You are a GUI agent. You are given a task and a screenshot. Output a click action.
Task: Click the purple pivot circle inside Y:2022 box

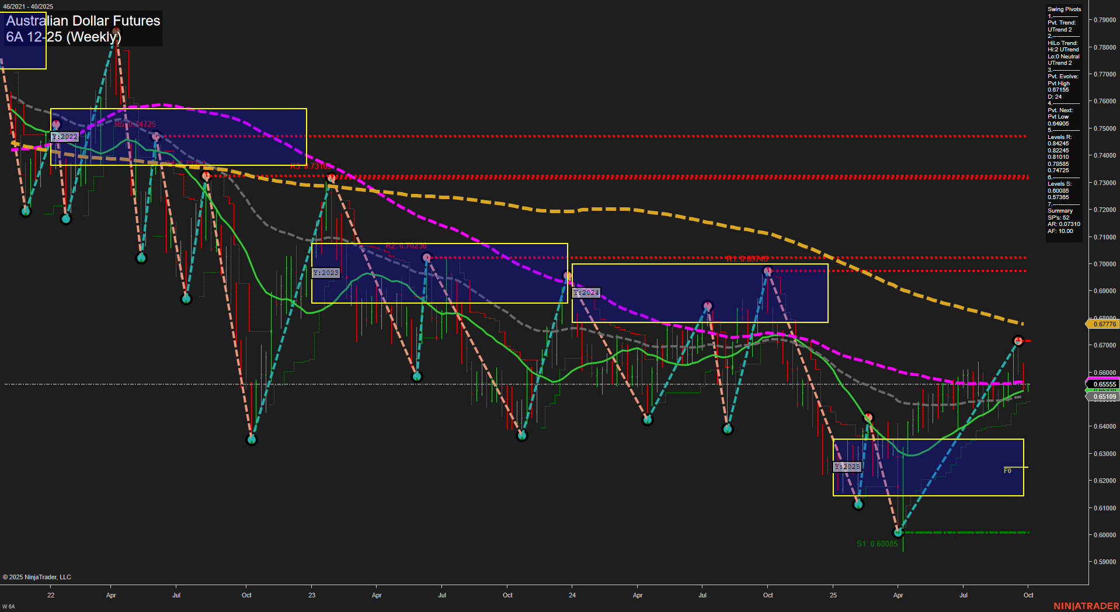tap(56, 124)
